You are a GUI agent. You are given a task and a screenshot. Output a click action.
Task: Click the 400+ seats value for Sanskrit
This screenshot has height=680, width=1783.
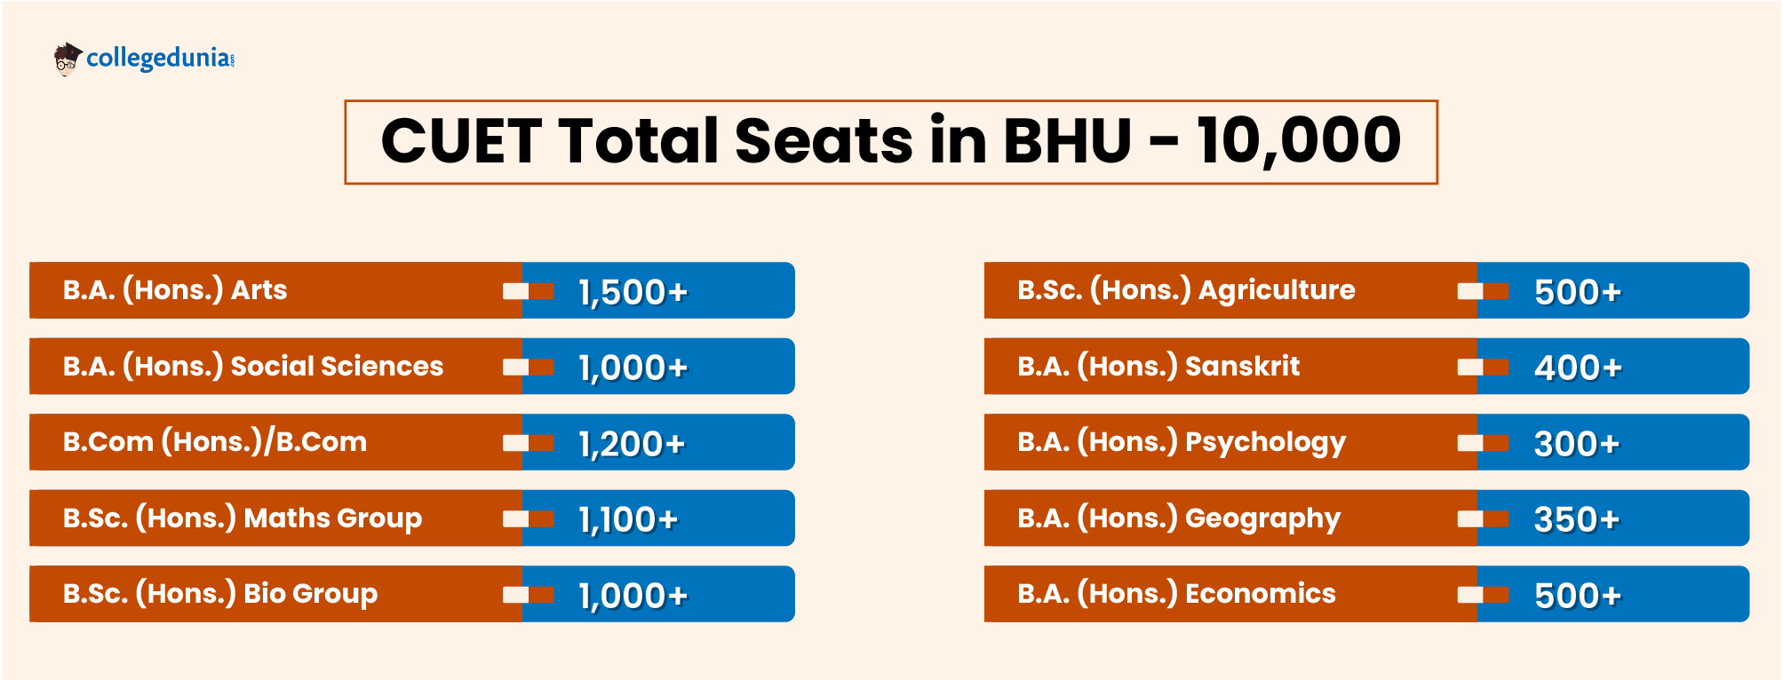(x=1578, y=368)
